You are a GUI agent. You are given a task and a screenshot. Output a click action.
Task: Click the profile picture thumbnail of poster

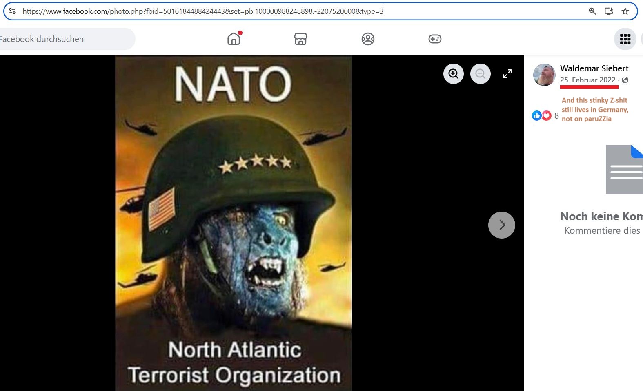(x=544, y=75)
